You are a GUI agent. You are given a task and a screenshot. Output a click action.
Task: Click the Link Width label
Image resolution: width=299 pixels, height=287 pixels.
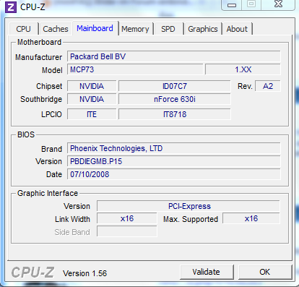(x=72, y=219)
